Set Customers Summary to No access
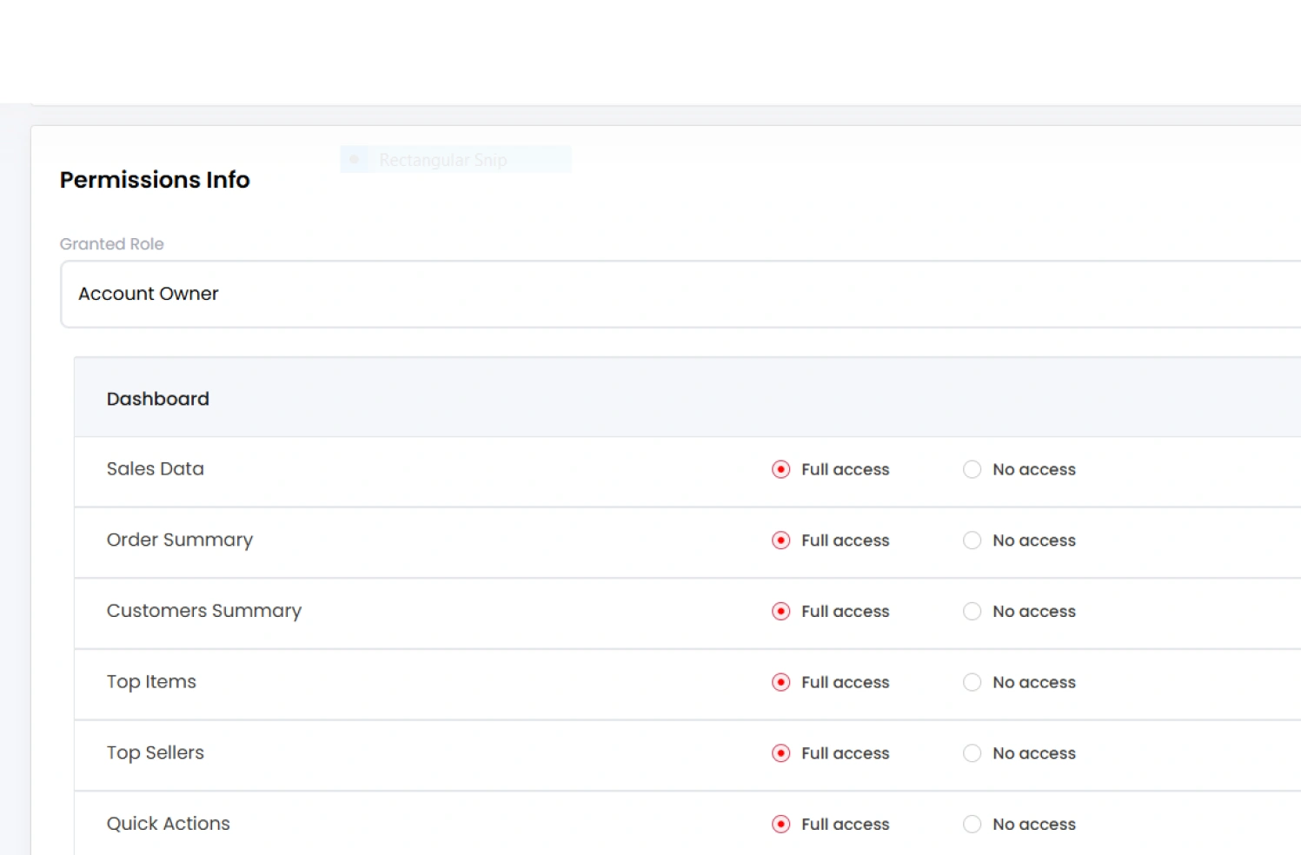 [x=972, y=612]
